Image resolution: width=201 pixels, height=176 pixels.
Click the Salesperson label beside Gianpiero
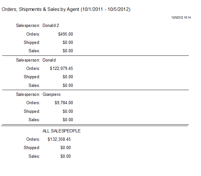28,94
